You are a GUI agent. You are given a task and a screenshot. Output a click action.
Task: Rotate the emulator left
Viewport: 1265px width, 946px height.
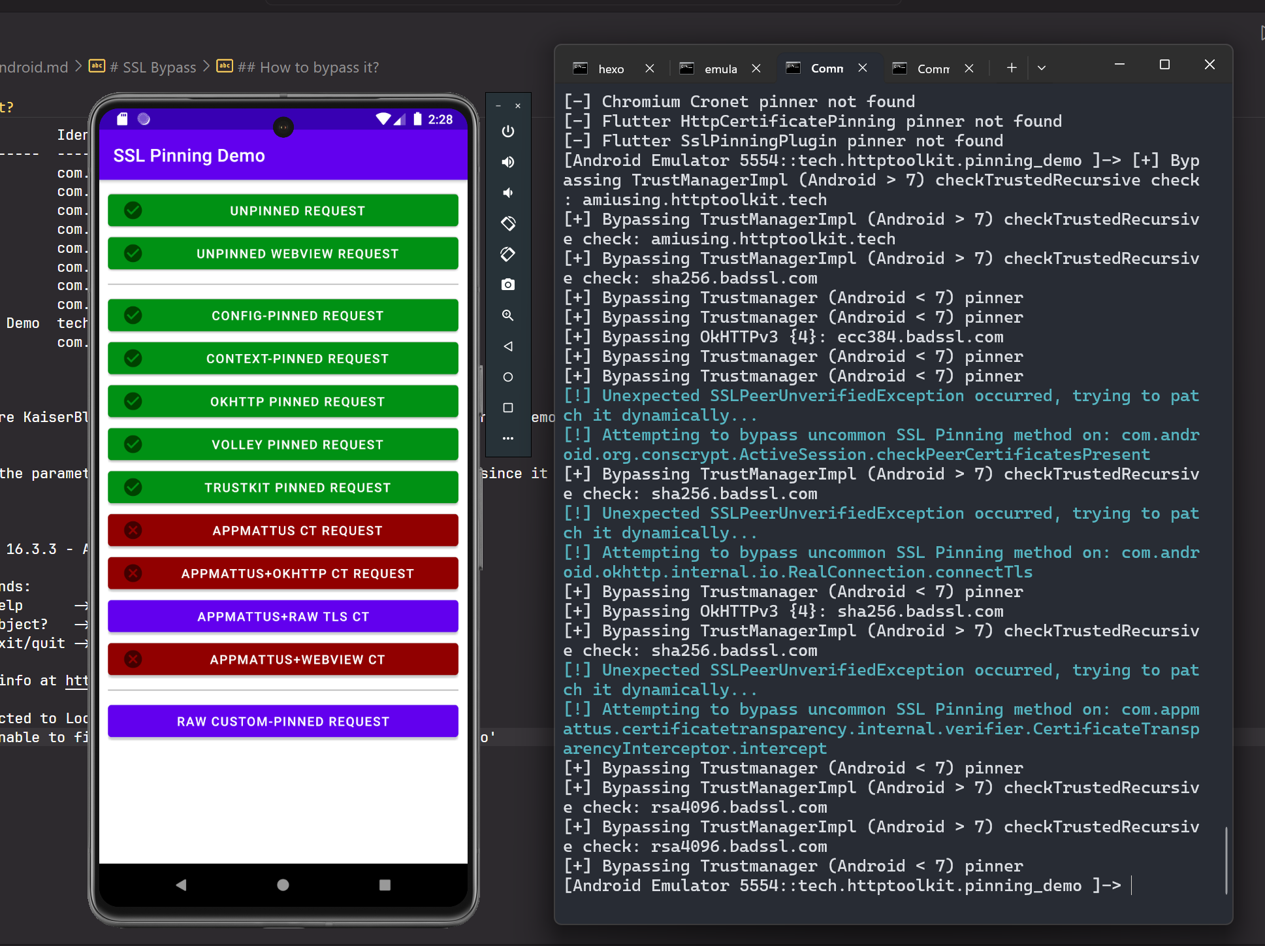click(x=508, y=223)
